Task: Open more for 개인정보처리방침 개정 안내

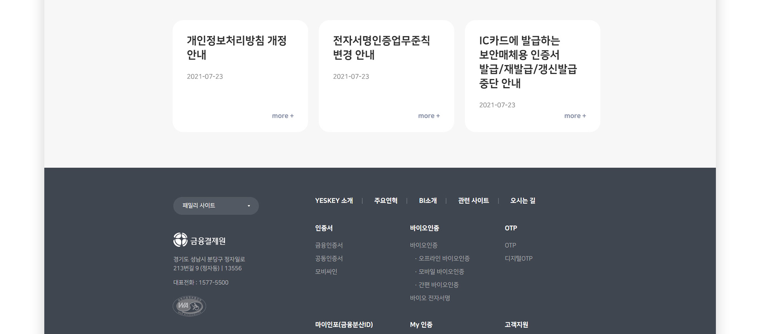Action: [x=283, y=116]
